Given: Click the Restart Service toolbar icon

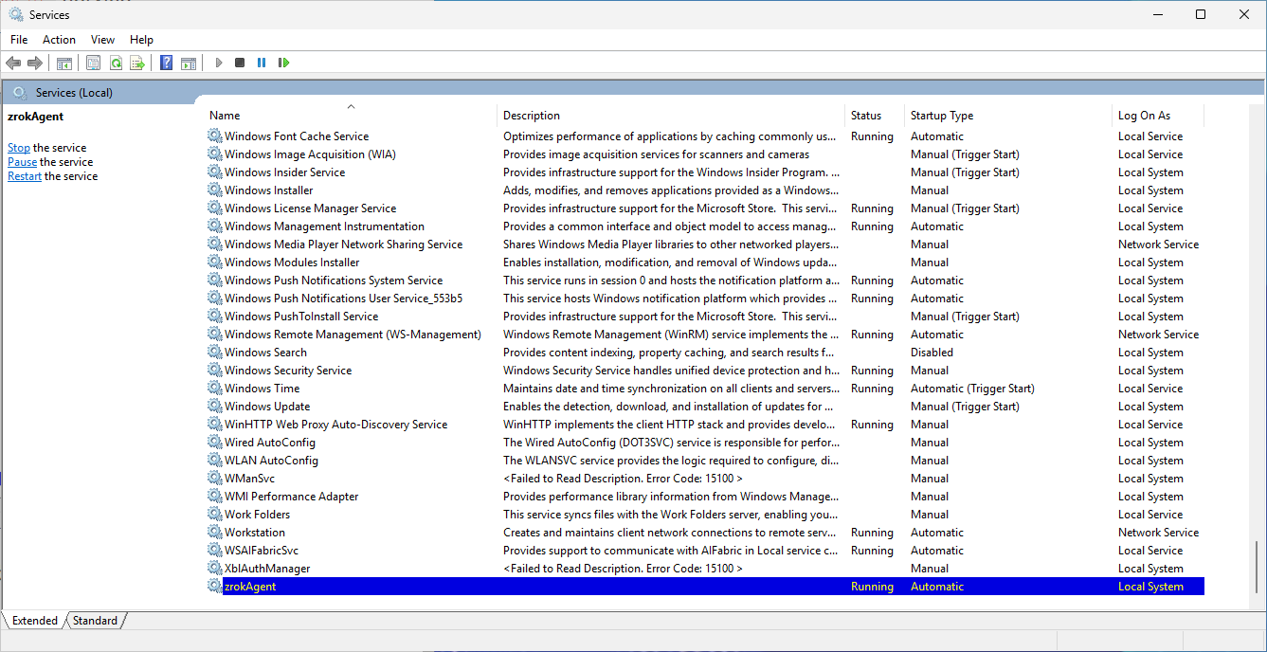Looking at the screenshot, I should [283, 63].
